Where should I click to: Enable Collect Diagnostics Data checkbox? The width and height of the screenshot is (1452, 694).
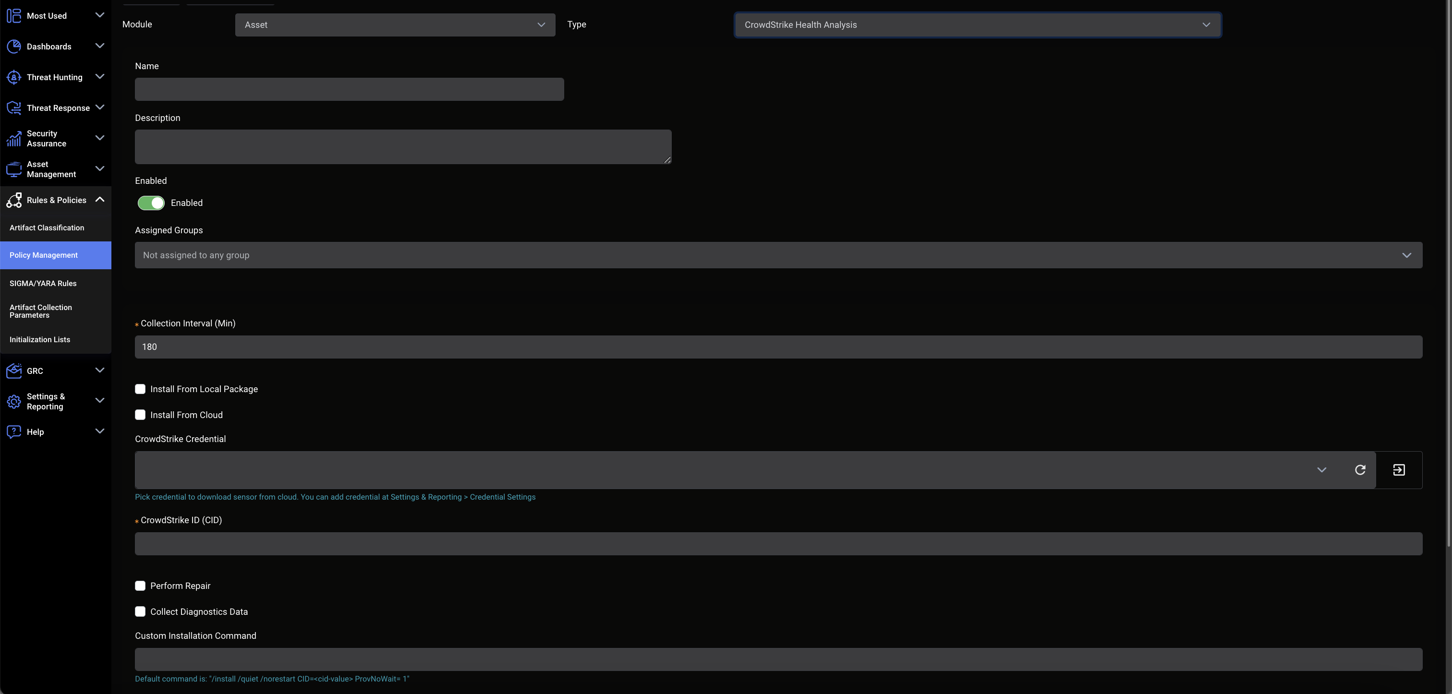(x=140, y=612)
